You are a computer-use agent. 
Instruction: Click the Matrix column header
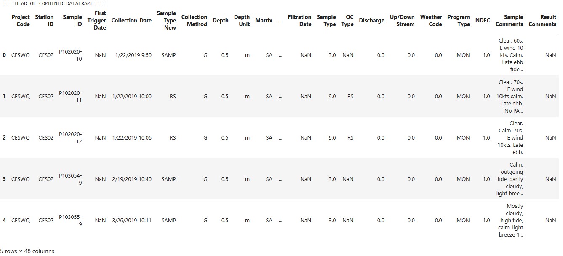click(264, 21)
